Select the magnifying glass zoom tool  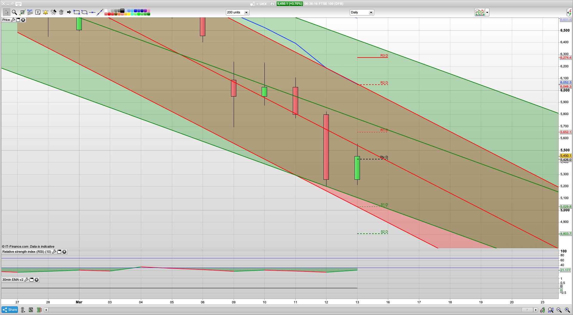click(x=14, y=12)
